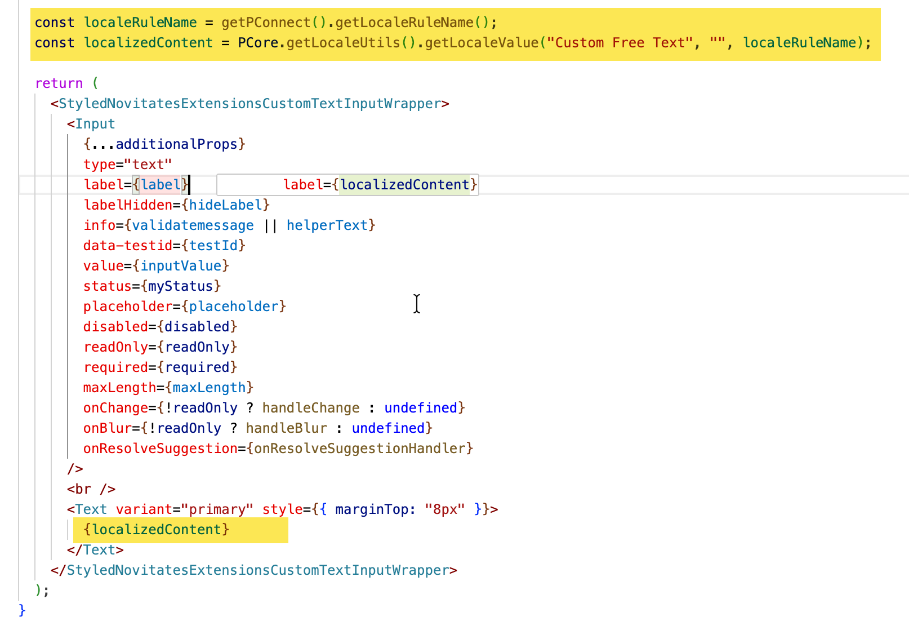Click the hideLabel value of labelHidden
Viewport: 909px width, 621px height.
(x=225, y=205)
